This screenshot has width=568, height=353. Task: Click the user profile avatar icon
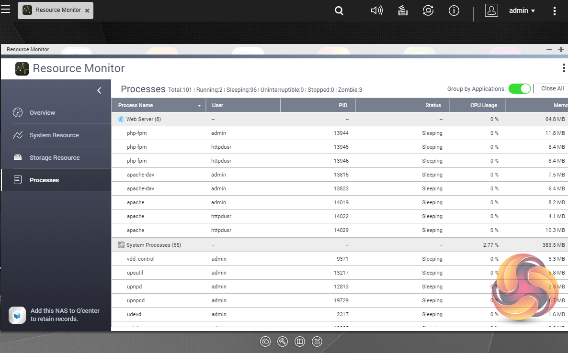[491, 11]
